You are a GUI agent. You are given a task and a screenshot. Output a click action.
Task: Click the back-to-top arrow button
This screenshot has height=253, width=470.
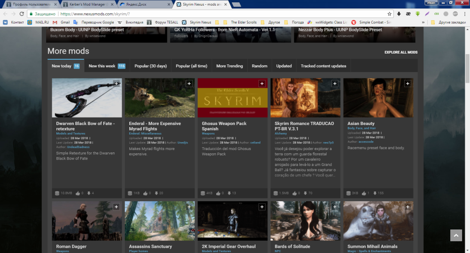click(x=456, y=235)
